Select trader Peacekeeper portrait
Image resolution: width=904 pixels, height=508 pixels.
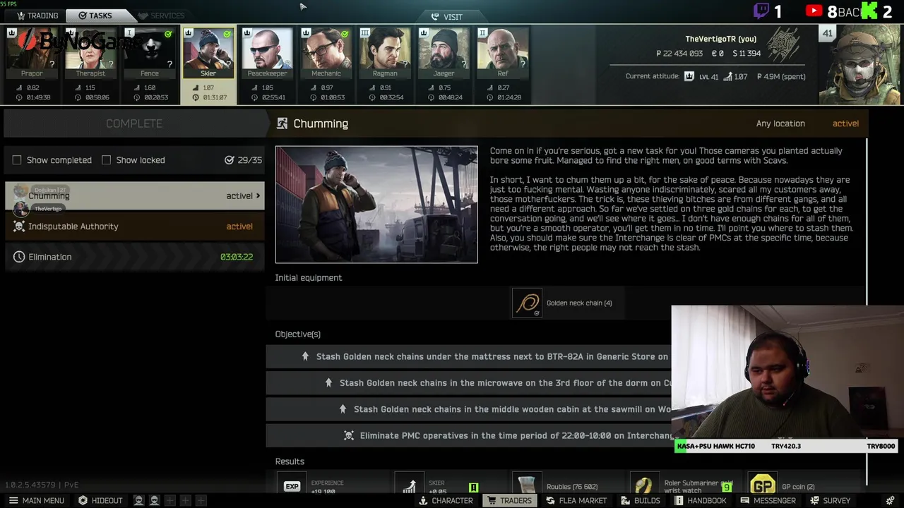pos(267,54)
